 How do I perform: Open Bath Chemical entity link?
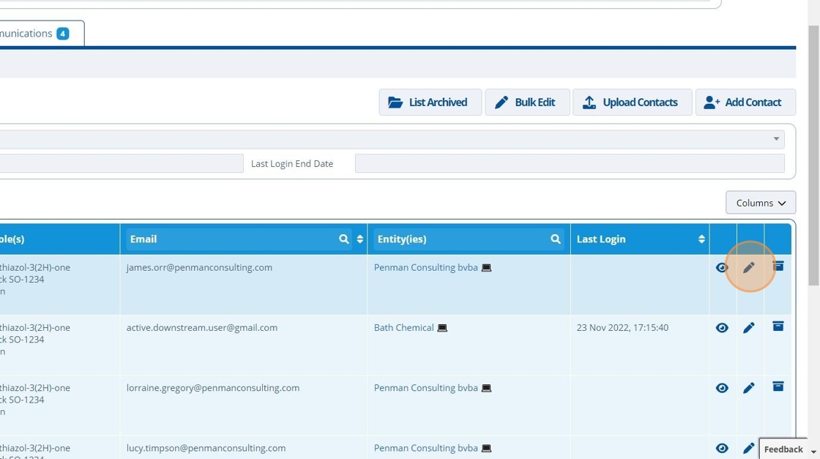click(x=403, y=328)
